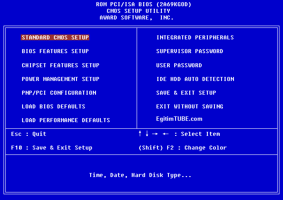Choose Load BIOS Defaults
Screen dimensions: 283x200
[54, 107]
